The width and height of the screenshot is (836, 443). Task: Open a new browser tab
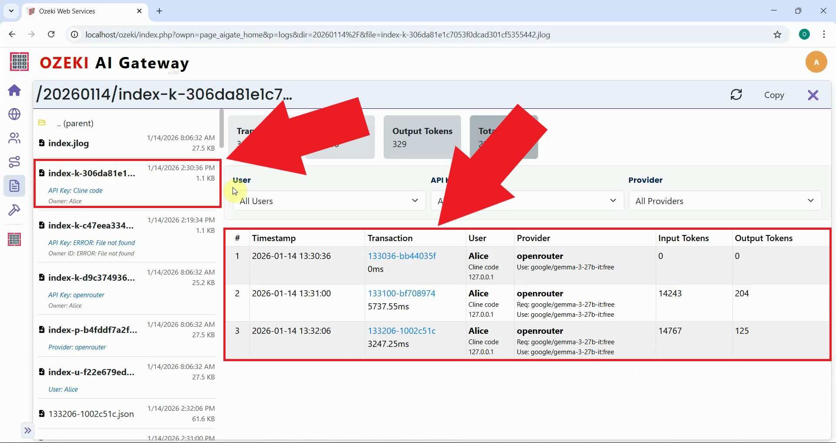click(159, 11)
